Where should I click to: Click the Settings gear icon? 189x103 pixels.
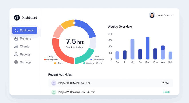coord(16,62)
